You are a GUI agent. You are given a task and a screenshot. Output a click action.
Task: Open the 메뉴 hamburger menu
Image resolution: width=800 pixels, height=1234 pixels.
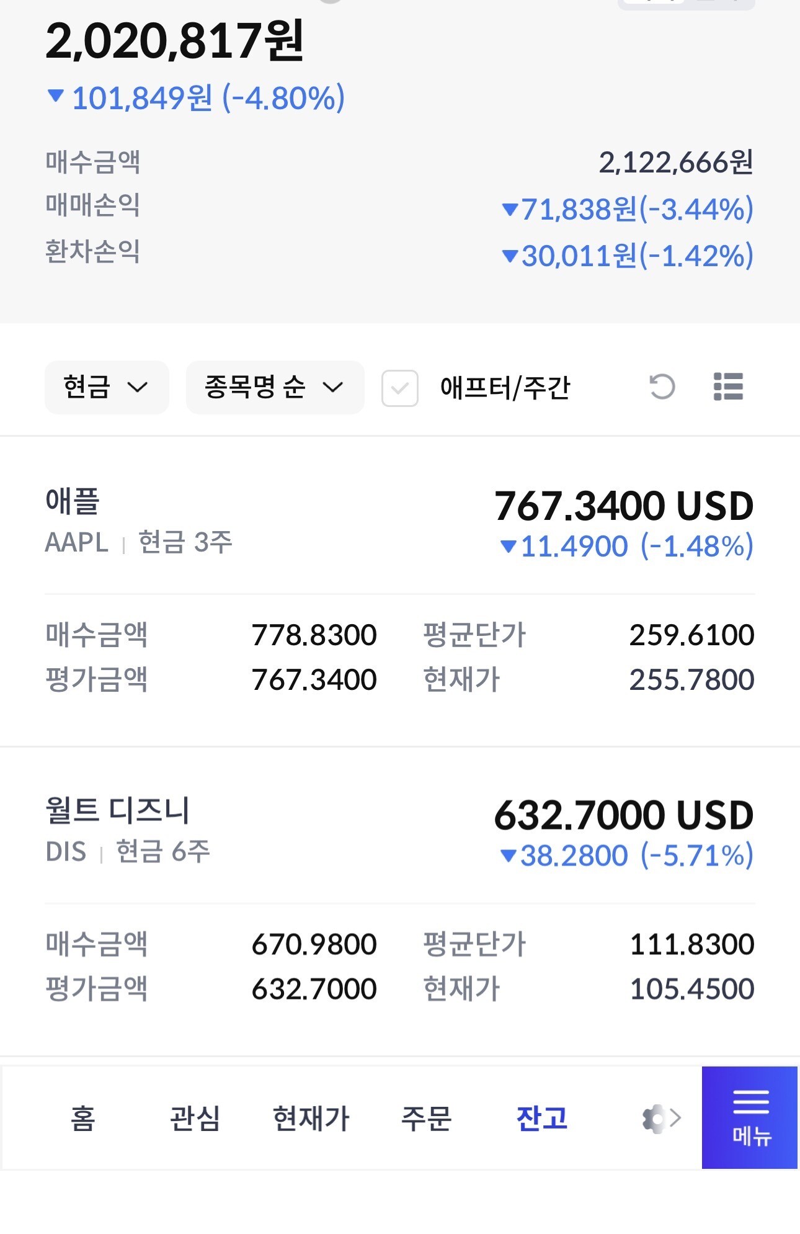(x=750, y=1117)
